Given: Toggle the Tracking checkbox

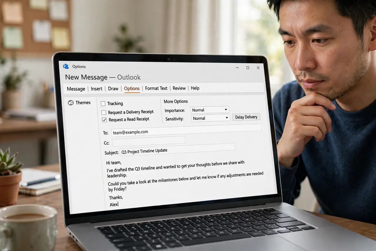Looking at the screenshot, I should point(103,103).
